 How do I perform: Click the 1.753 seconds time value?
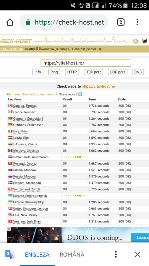click(99, 215)
